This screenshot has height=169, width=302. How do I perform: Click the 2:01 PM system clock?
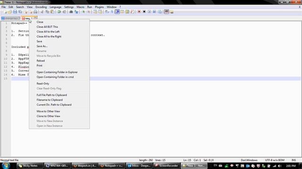291,166
